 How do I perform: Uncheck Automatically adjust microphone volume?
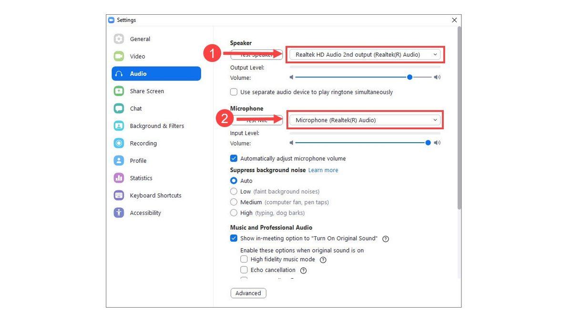pyautogui.click(x=234, y=158)
